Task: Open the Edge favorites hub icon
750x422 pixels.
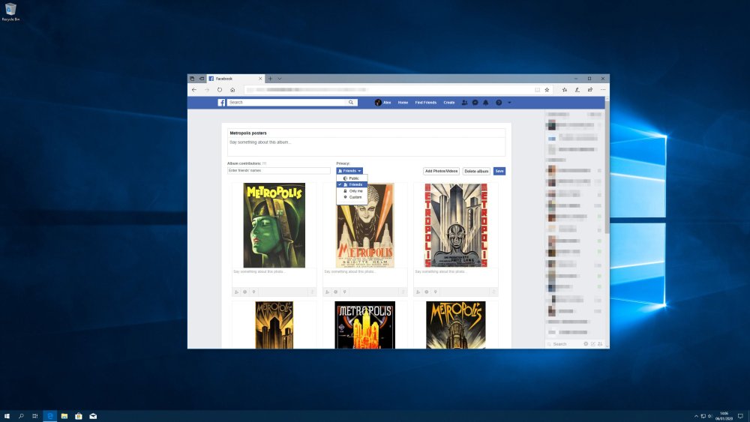Action: [565, 90]
